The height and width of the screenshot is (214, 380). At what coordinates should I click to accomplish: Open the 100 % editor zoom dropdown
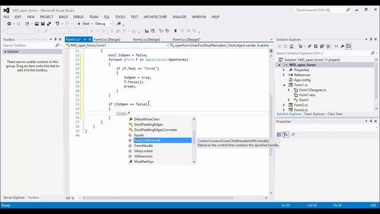[x=80, y=198]
